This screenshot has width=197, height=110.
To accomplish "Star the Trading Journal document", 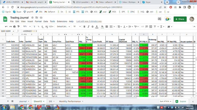I will [x=33, y=18].
